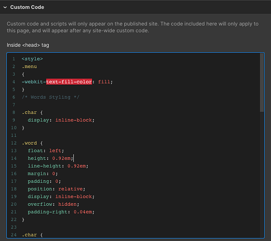Click the 'Inside <head> tag' label
This screenshot has width=271, height=241.
(x=28, y=45)
